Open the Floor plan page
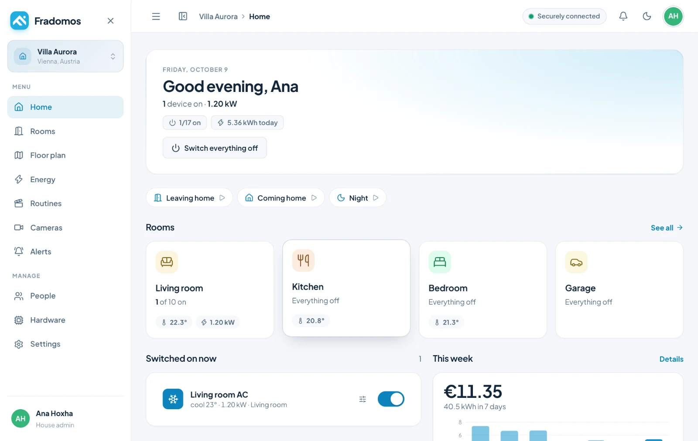Viewport: 698px width, 441px height. [x=65, y=155]
